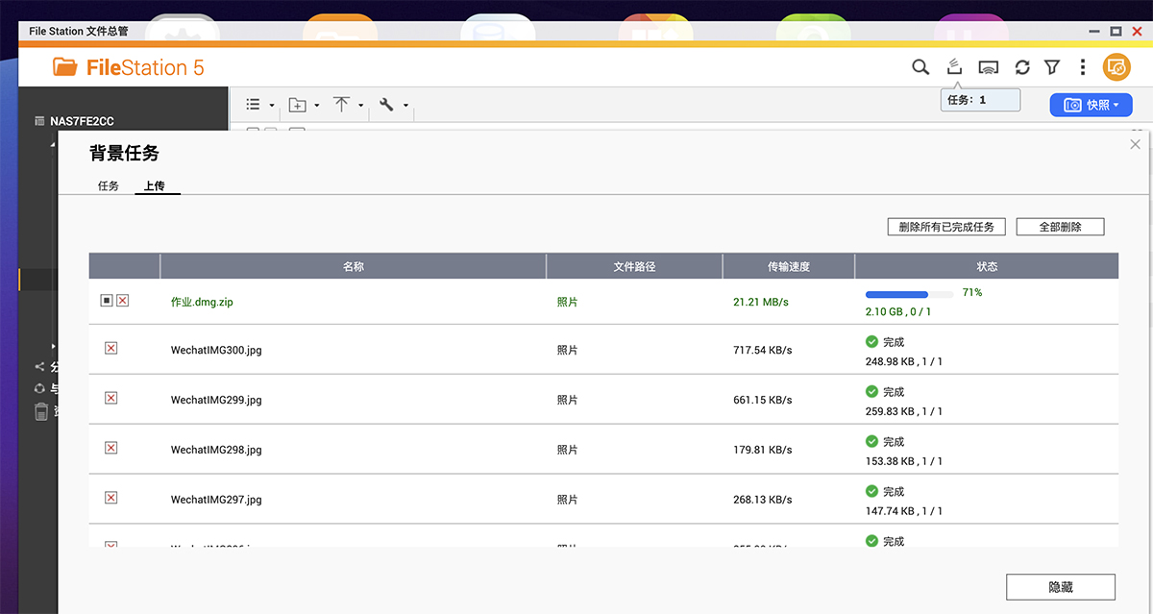Click the 248.98 KB , 1 / 1 status text
The image size is (1153, 614).
(904, 361)
